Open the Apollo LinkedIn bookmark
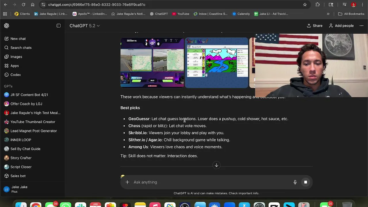The width and height of the screenshot is (368, 207). 90,14
